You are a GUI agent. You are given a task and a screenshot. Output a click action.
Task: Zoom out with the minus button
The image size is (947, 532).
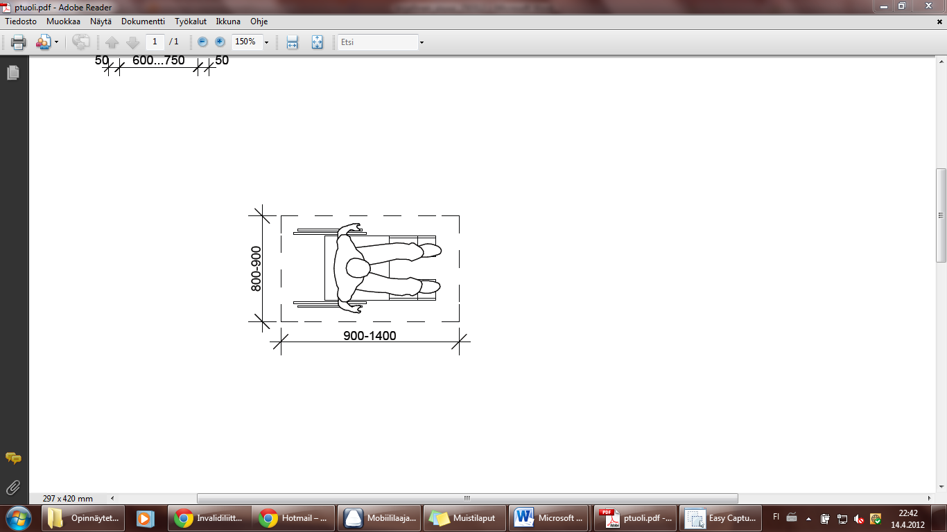pyautogui.click(x=202, y=42)
